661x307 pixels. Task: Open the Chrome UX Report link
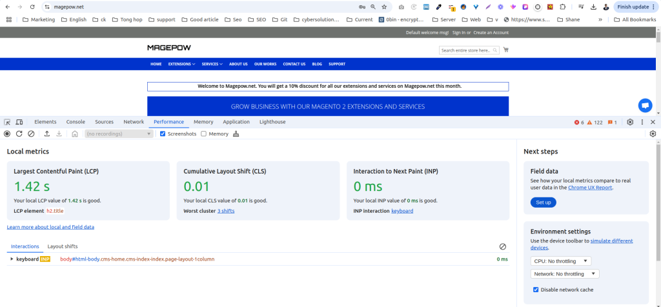[x=590, y=188]
